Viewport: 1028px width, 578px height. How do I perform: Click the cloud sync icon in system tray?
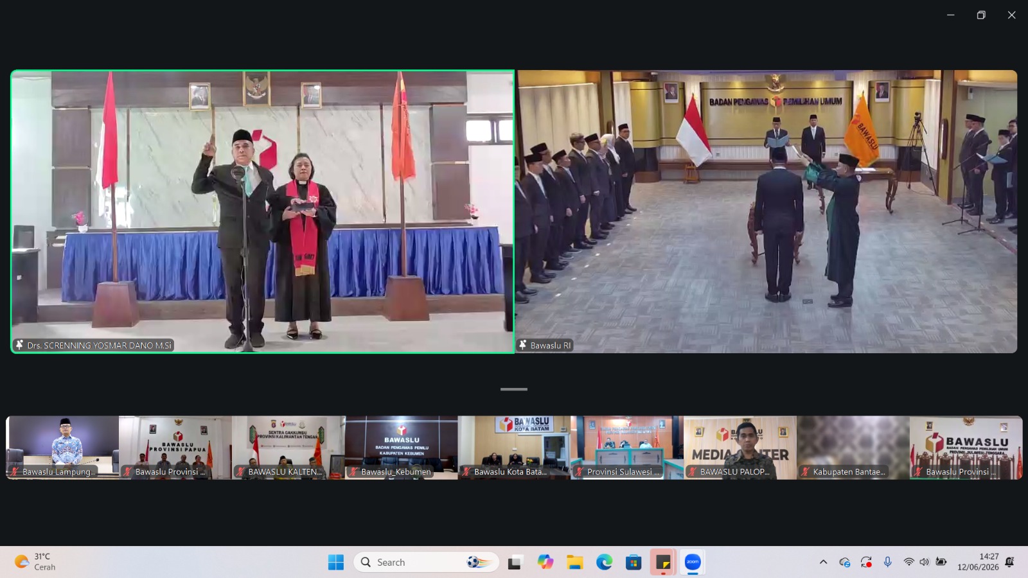pyautogui.click(x=845, y=562)
